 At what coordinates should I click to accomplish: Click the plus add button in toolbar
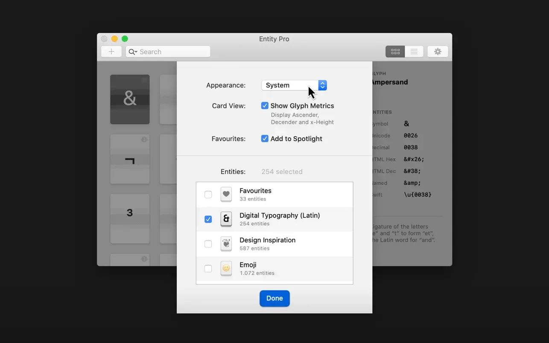(111, 52)
